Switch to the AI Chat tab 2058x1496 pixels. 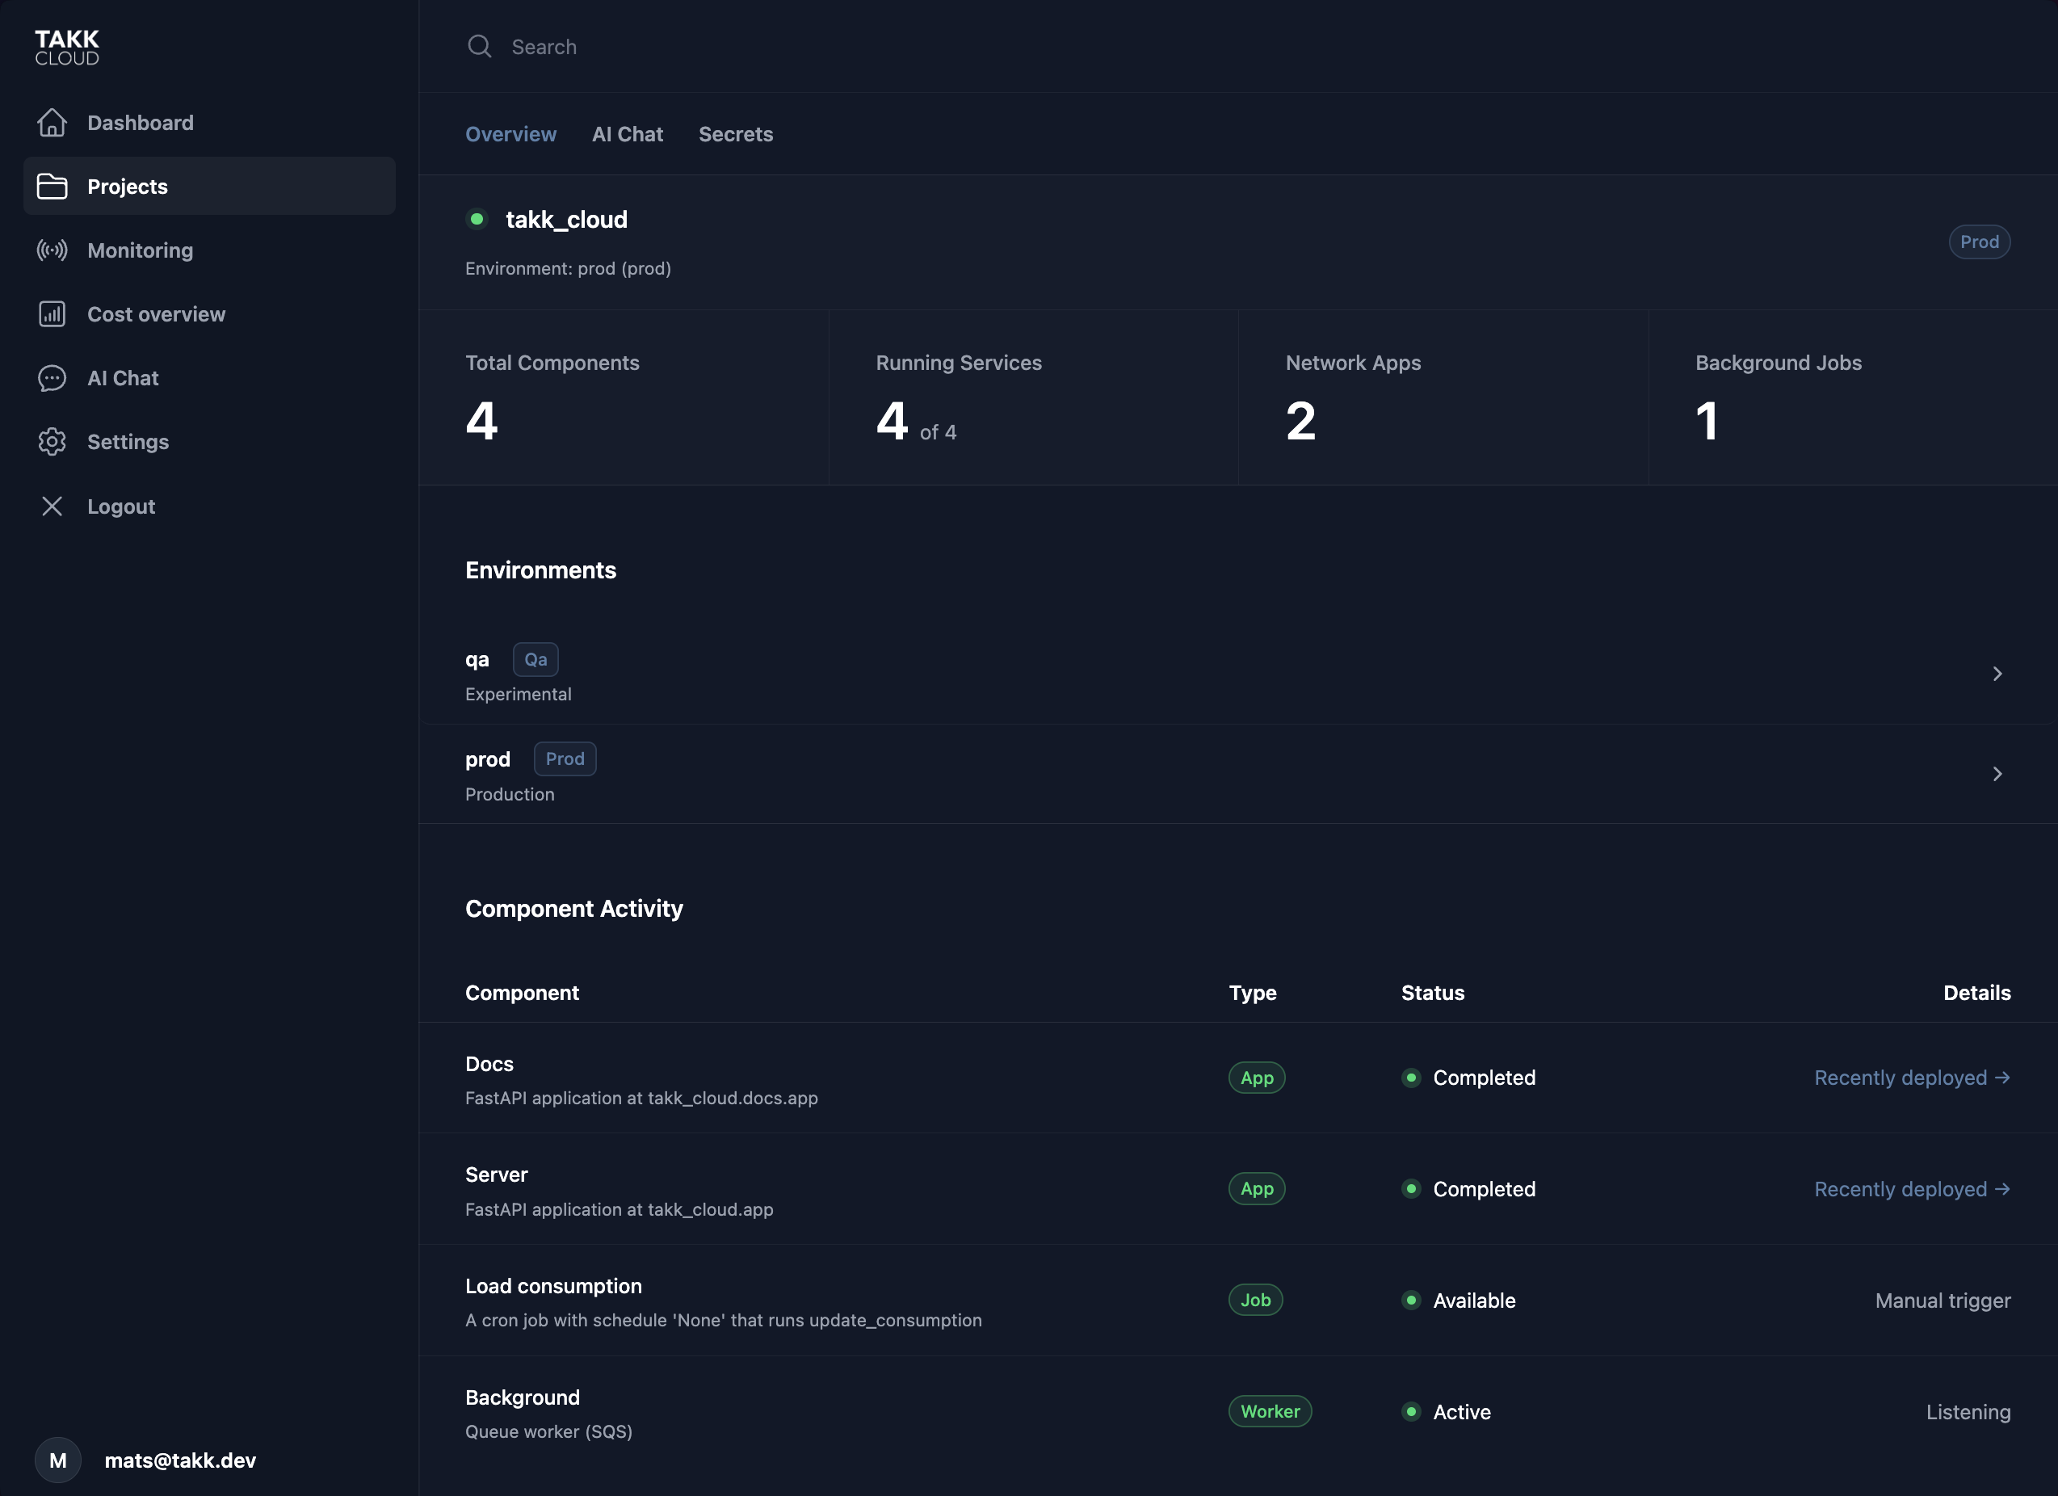[627, 133]
